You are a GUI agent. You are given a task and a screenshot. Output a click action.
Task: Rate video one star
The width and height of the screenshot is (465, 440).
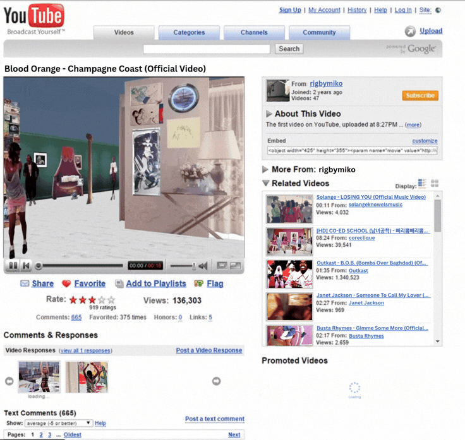(73, 300)
